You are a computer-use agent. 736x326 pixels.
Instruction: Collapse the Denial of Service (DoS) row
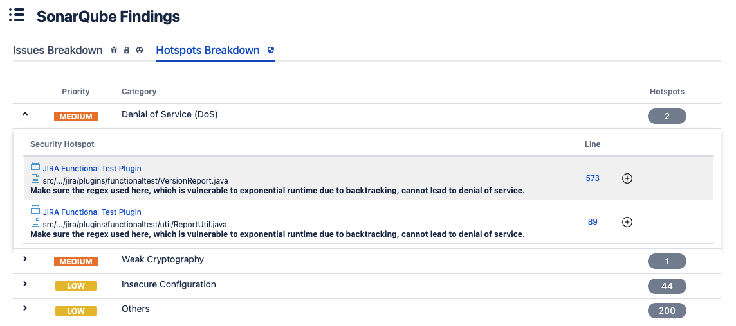[25, 114]
